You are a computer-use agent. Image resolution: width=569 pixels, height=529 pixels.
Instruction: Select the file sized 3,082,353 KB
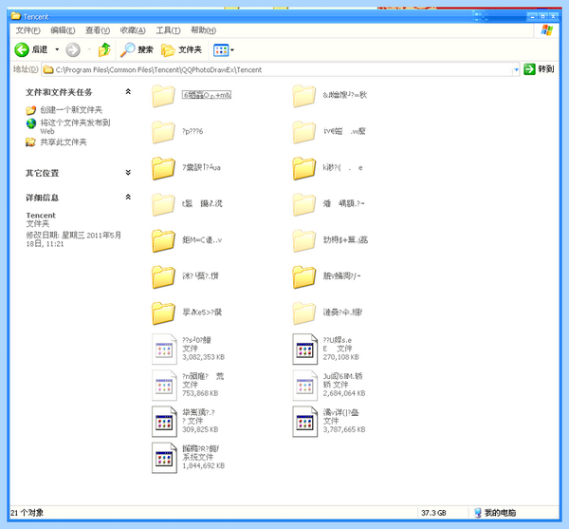188,349
